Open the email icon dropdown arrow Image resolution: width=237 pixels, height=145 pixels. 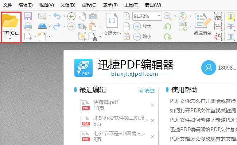pyautogui.click(x=50, y=16)
